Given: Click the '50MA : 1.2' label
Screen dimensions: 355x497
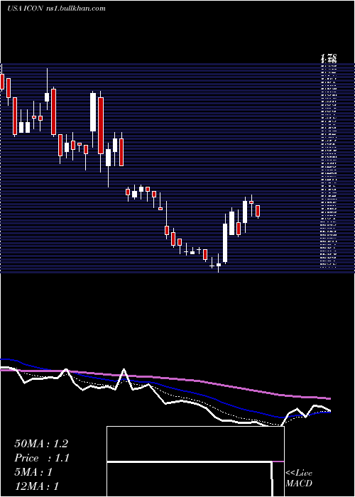Looking at the screenshot, I should (41, 444).
